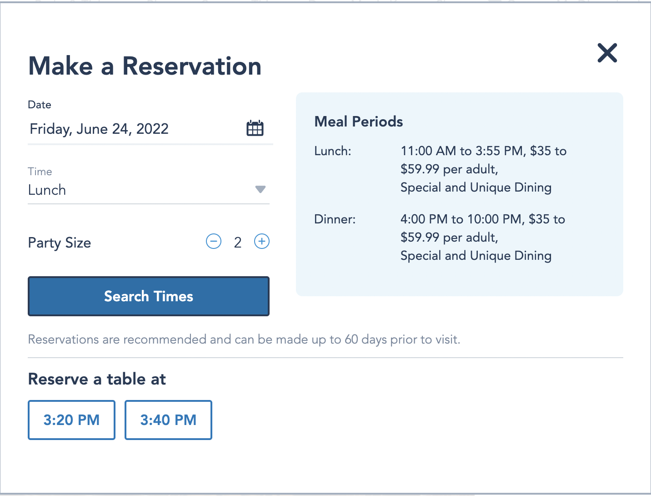Click the Date field label
This screenshot has width=651, height=496.
(40, 105)
